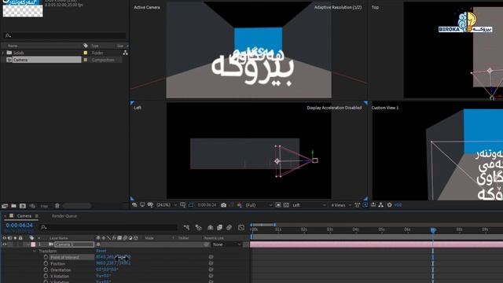The width and height of the screenshot is (503, 283).
Task: Sort project items by Type column
Action: (95, 46)
